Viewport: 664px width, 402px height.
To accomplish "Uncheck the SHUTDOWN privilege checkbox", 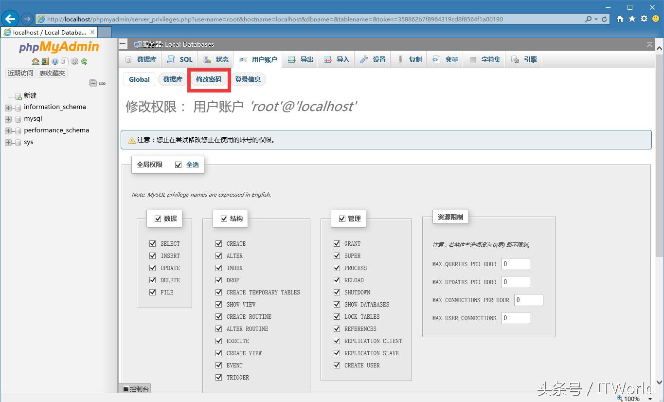I will pyautogui.click(x=337, y=292).
